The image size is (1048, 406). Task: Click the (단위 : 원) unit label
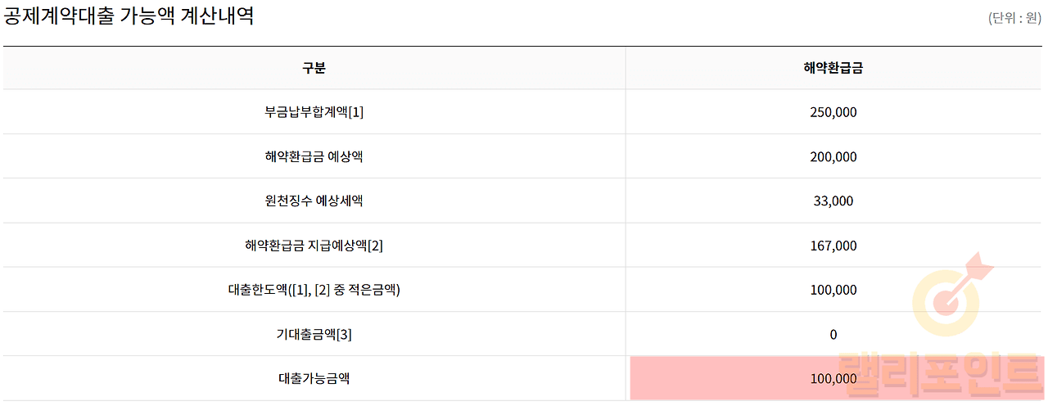coord(1014,19)
